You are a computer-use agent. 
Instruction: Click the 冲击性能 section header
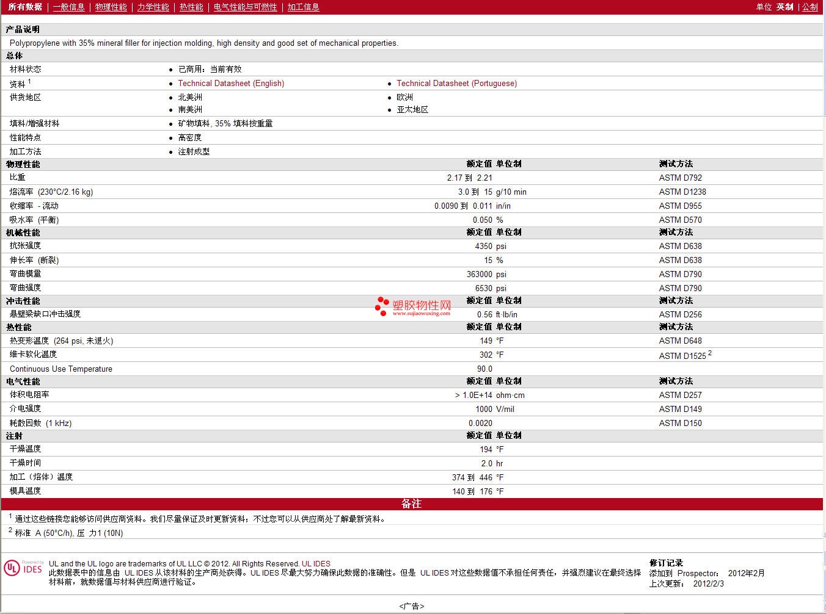pos(23,301)
